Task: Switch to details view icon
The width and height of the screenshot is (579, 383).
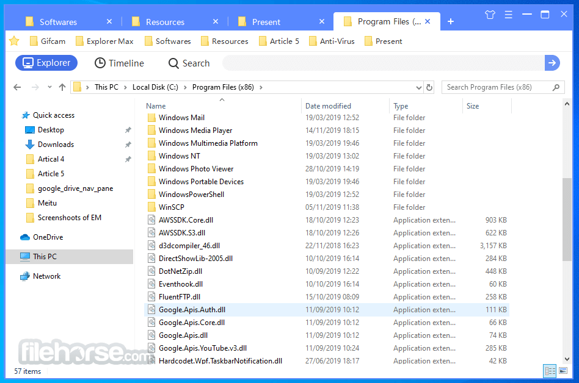Action: (x=550, y=371)
